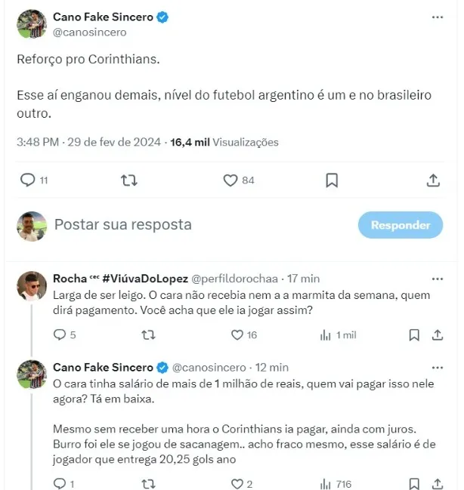This screenshot has height=490, width=464.
Task: Open more options on Cano's 12 min reply
Action: (x=437, y=367)
